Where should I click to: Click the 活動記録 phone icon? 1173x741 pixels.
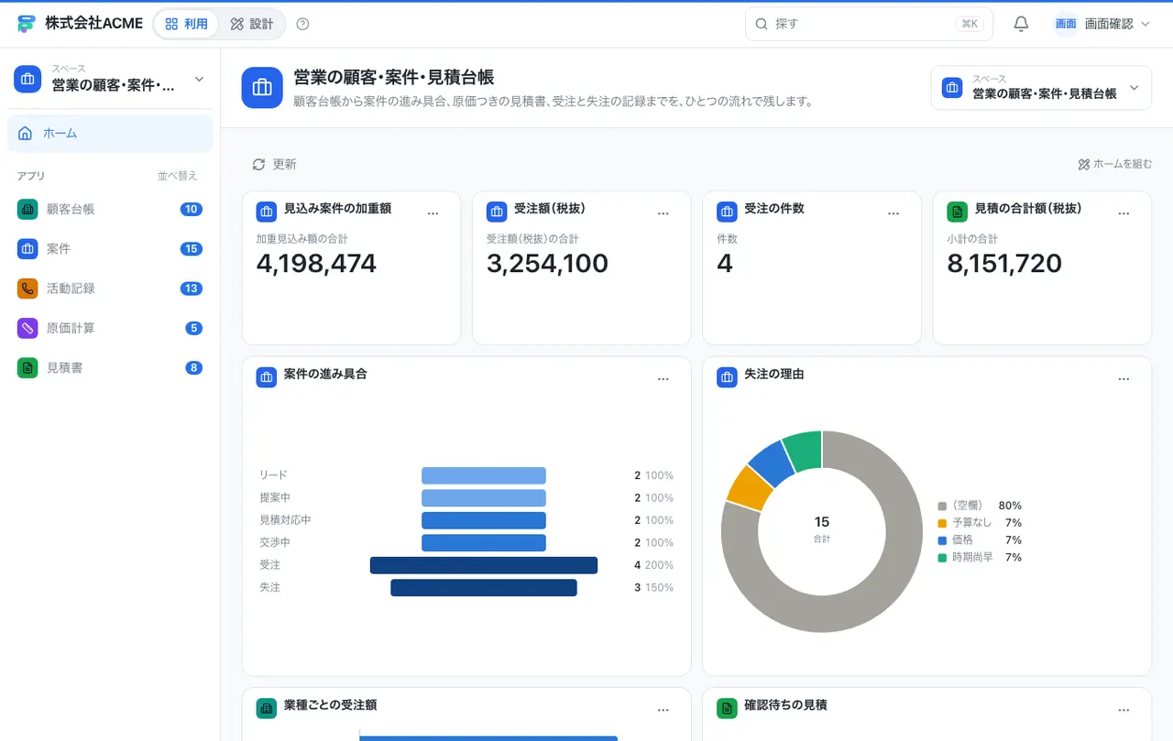(x=27, y=288)
